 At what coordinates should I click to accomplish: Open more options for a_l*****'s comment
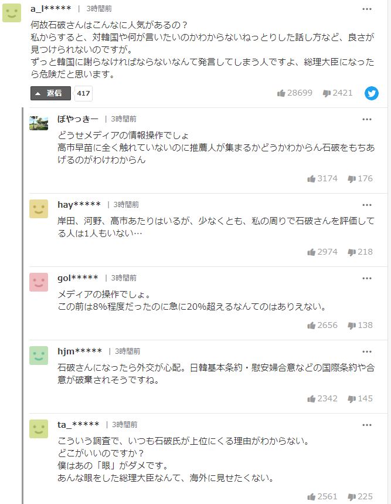pos(367,9)
